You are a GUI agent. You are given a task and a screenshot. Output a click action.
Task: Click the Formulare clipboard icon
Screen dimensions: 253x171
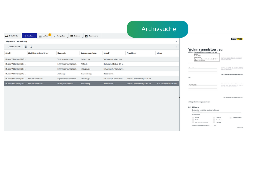point(87,36)
